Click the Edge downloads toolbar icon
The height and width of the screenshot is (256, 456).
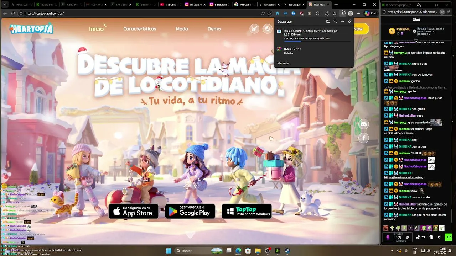pyautogui.click(x=343, y=13)
